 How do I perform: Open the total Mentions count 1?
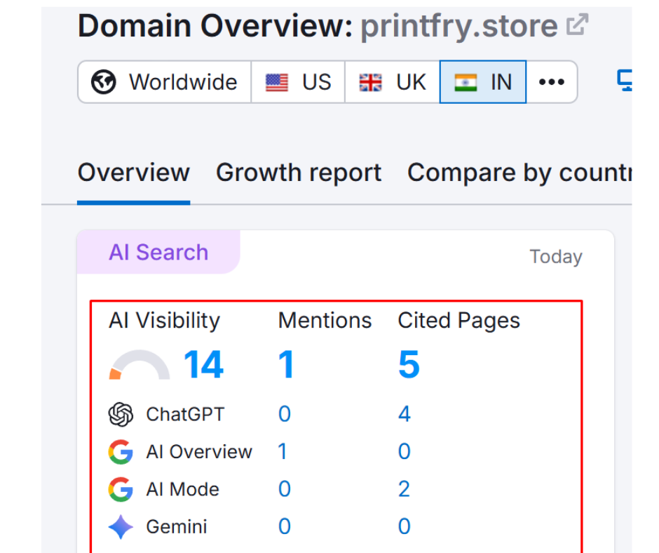[286, 365]
